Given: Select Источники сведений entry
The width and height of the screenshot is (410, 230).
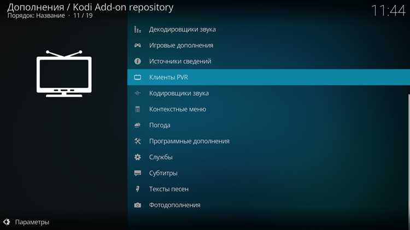Looking at the screenshot, I should pyautogui.click(x=268, y=61).
